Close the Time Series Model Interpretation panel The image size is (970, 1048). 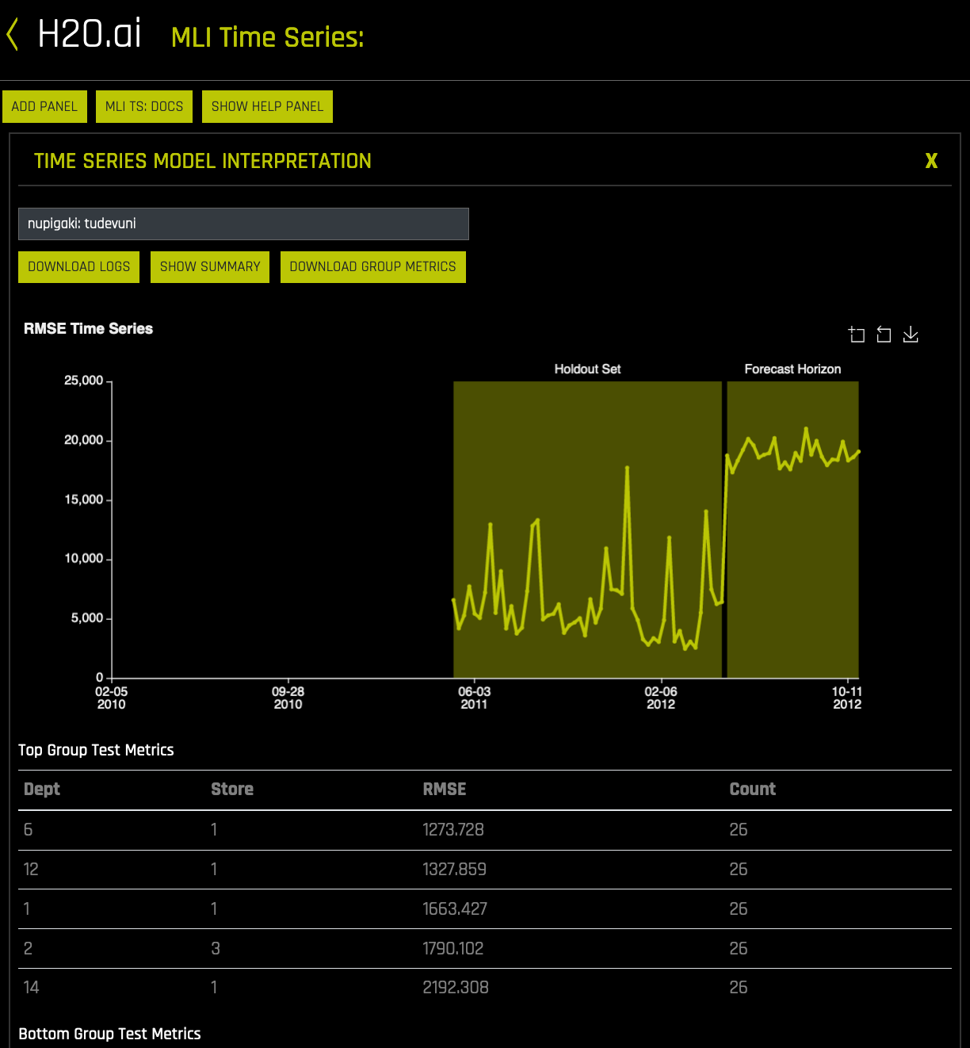click(931, 161)
